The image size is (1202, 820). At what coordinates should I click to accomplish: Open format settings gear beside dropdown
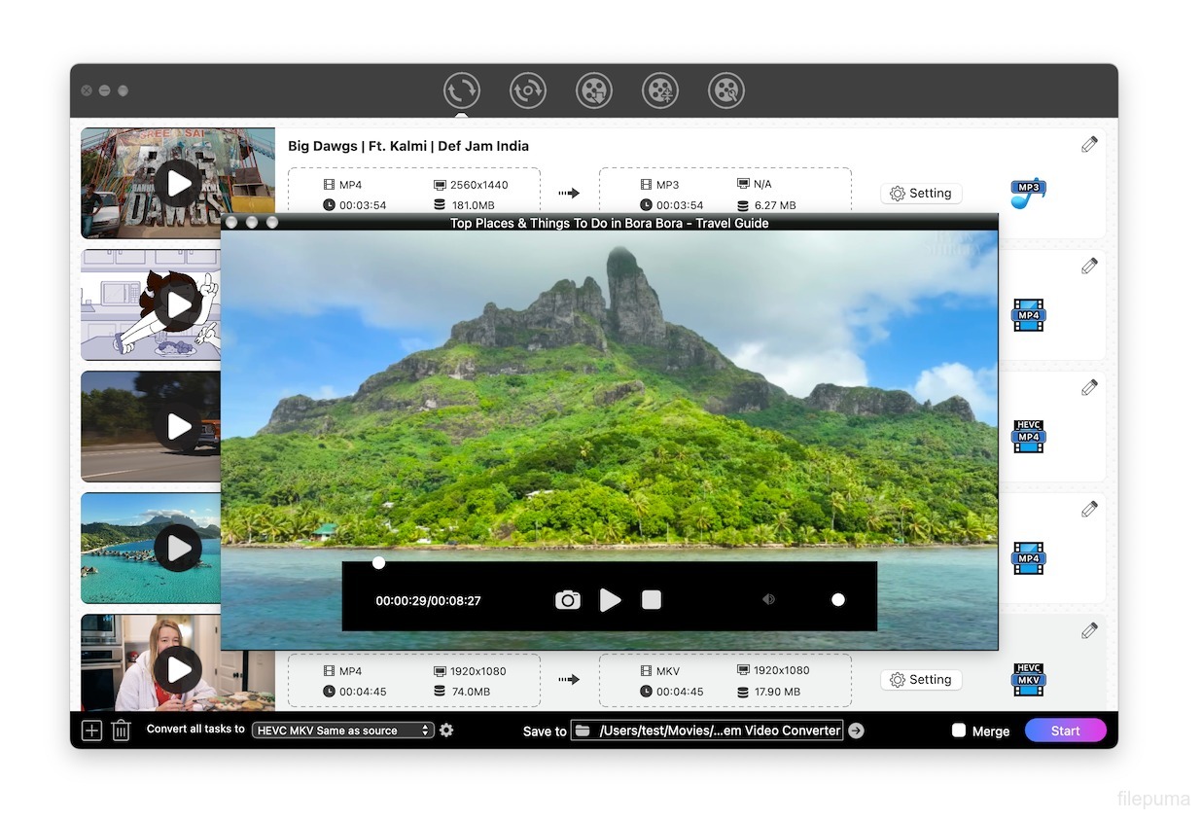point(446,730)
